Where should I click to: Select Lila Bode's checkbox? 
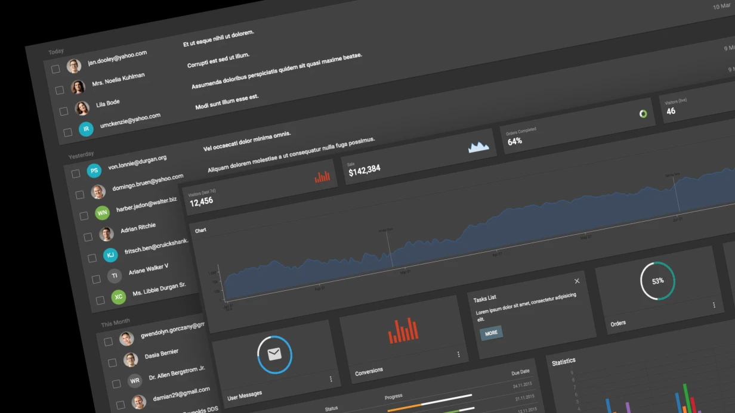click(64, 111)
